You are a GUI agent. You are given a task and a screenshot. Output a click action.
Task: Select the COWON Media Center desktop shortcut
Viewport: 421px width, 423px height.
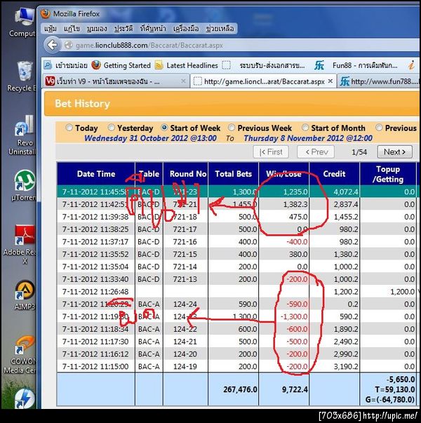coord(20,355)
